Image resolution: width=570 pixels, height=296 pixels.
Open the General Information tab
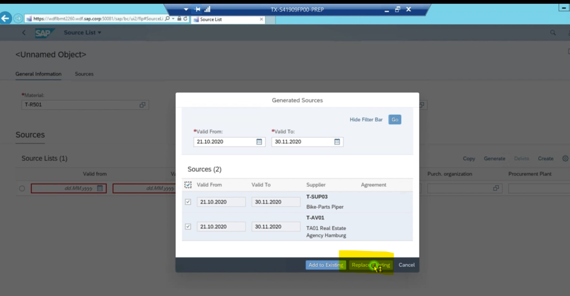(38, 74)
